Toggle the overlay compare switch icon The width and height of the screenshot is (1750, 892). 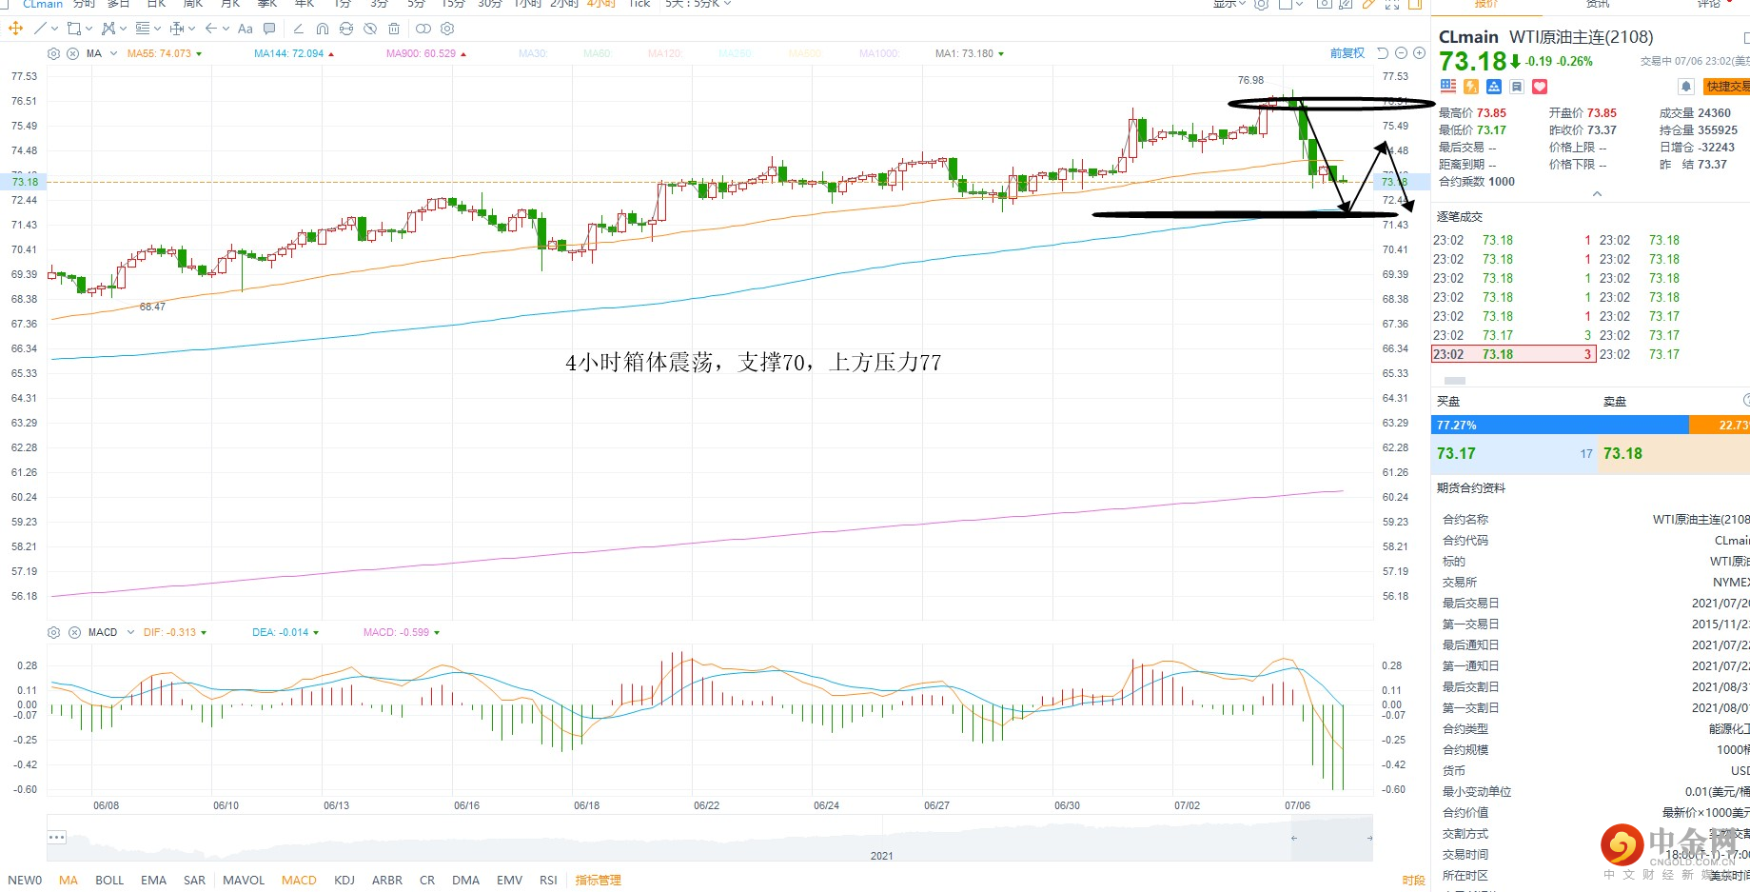tap(423, 29)
